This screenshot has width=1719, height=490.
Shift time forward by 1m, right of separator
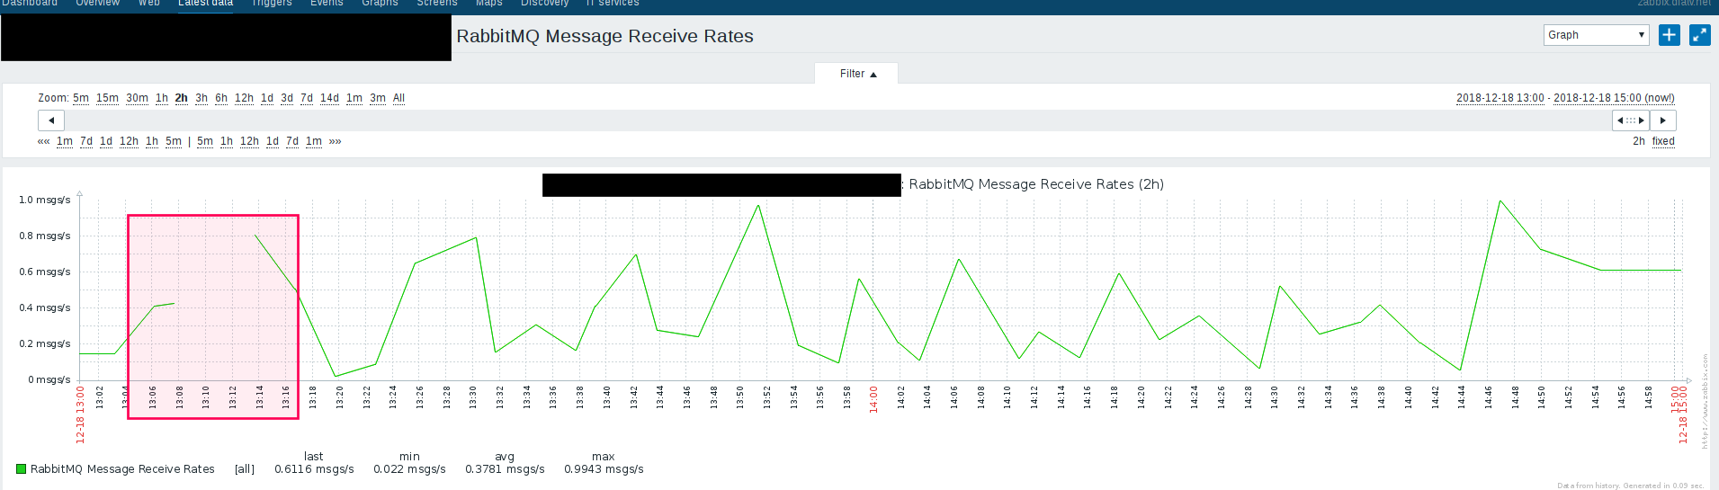pos(314,141)
